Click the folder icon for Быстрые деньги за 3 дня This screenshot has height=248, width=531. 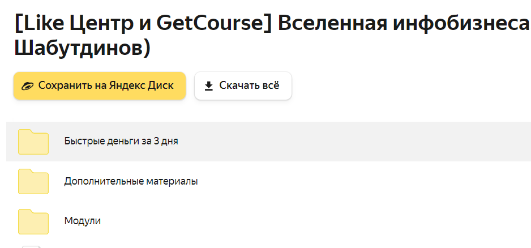[x=33, y=142]
